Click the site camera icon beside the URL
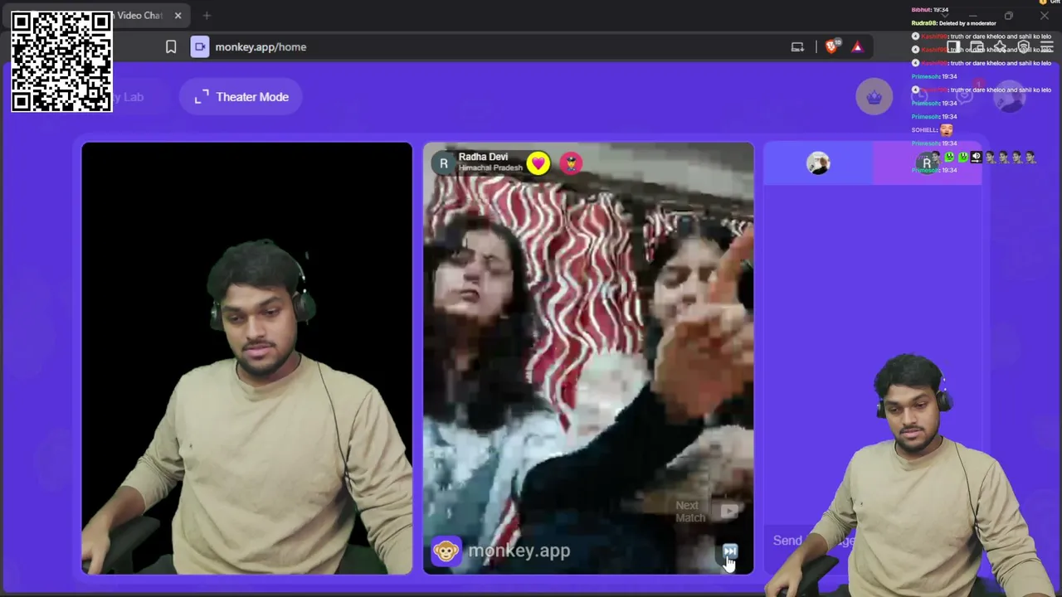The image size is (1062, 597). pyautogui.click(x=200, y=47)
